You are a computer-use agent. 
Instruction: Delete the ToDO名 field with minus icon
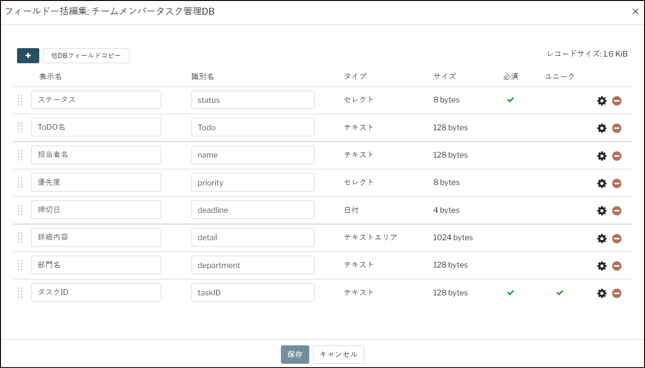tap(617, 128)
